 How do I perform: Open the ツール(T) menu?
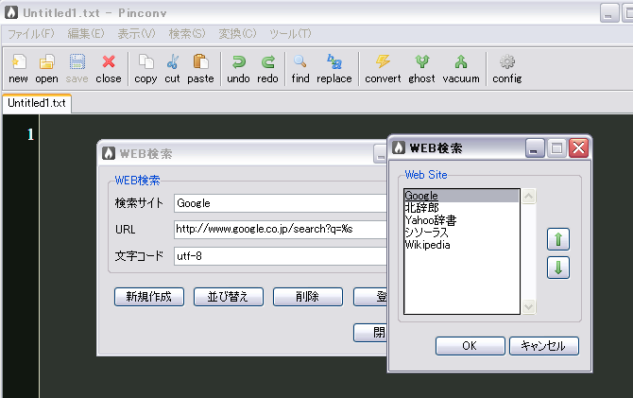pos(290,33)
